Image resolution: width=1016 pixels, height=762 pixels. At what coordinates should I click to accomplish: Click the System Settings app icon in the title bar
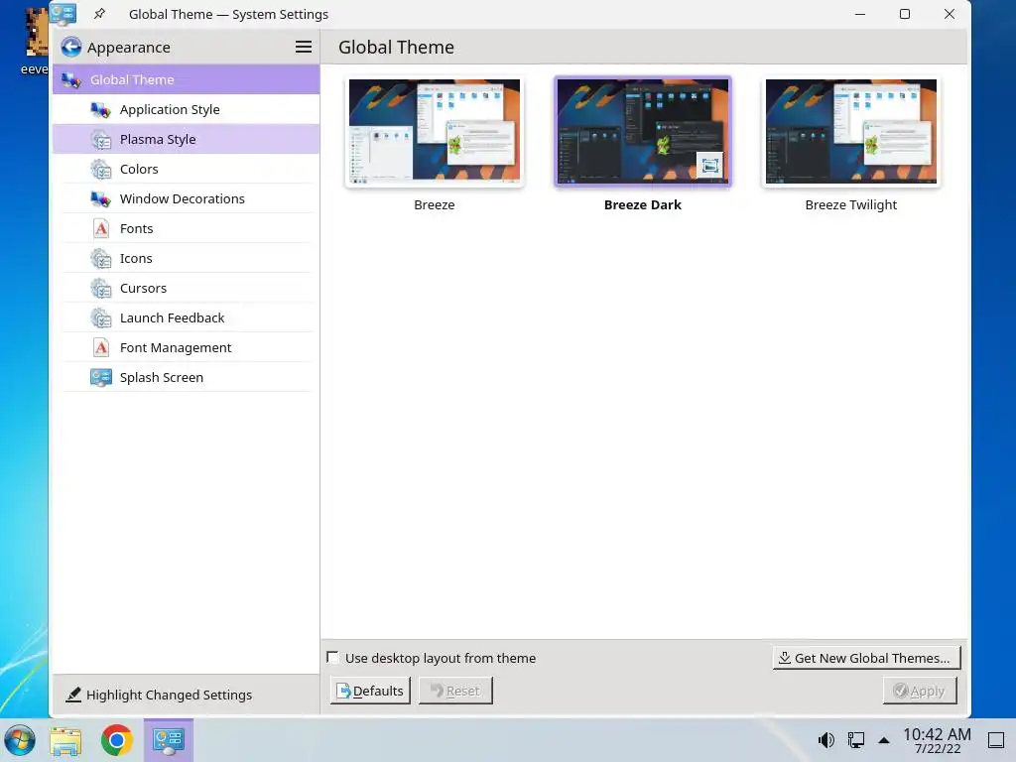pyautogui.click(x=63, y=14)
